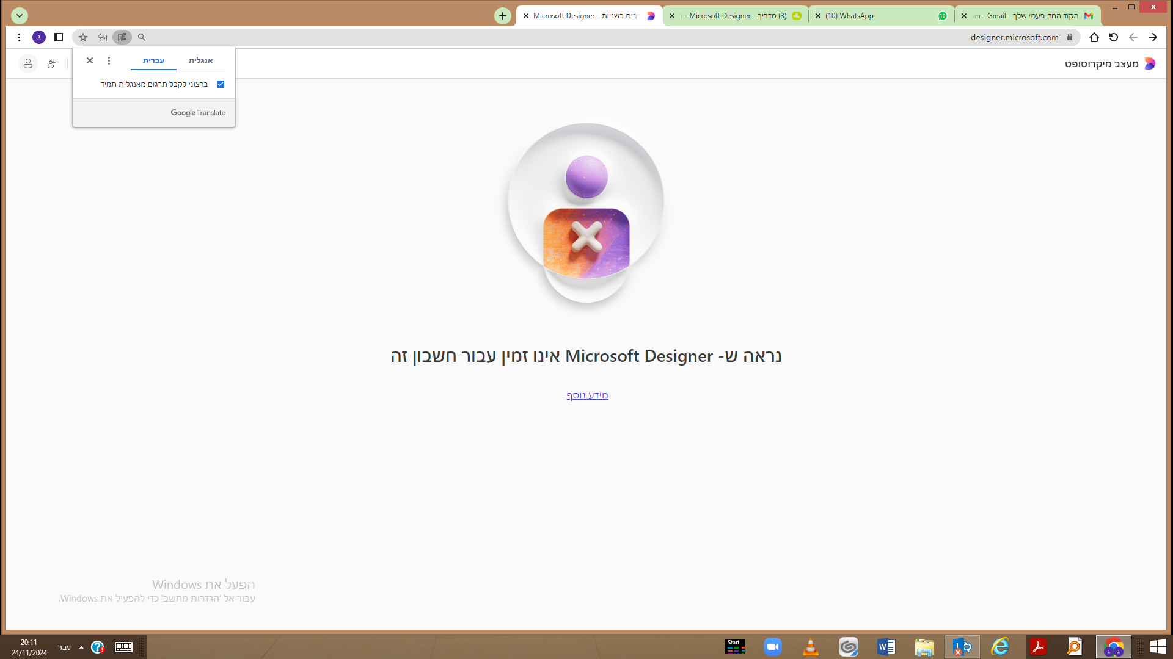
Task: Uncheck always translate from English checkbox
Action: 221,84
